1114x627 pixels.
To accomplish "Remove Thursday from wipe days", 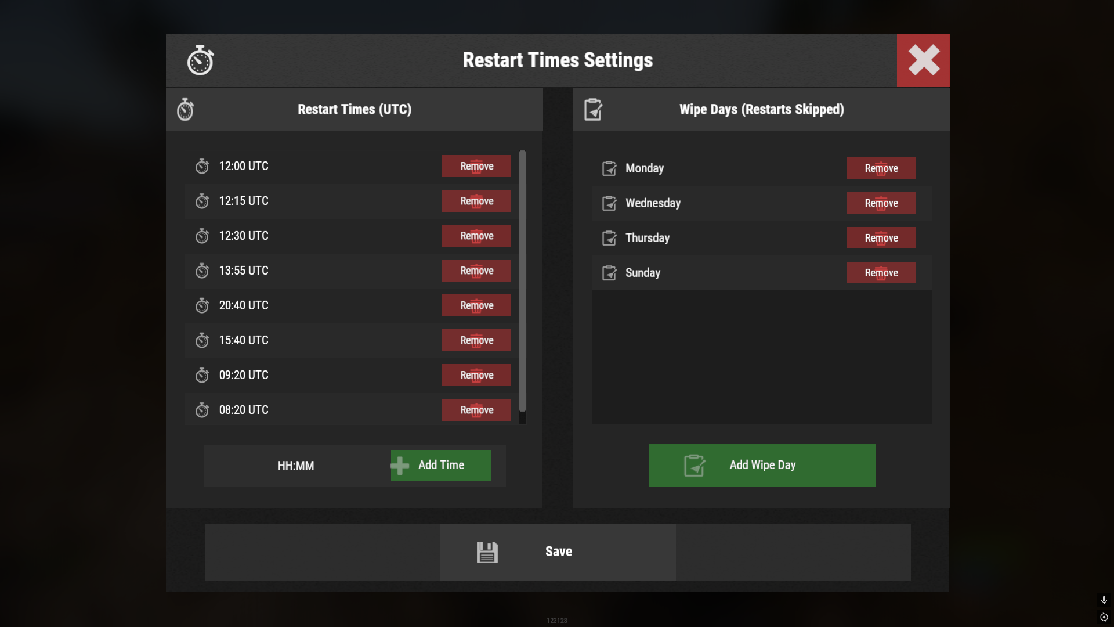I will [x=881, y=238].
